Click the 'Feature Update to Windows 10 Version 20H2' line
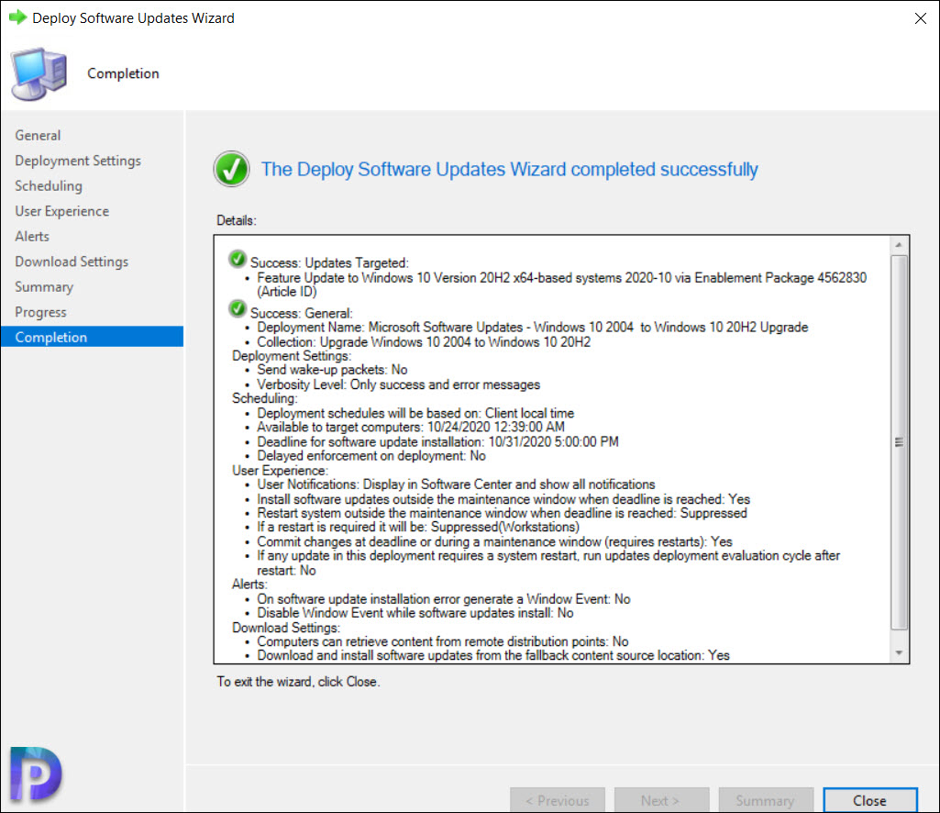 [562, 284]
